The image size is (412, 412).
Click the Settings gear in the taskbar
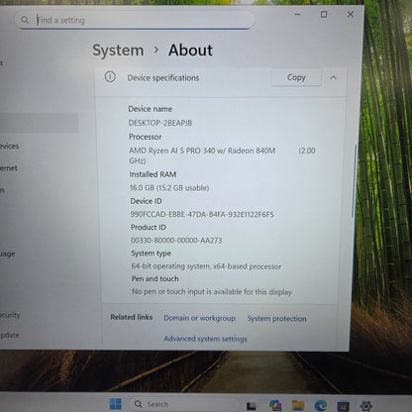tap(366, 406)
